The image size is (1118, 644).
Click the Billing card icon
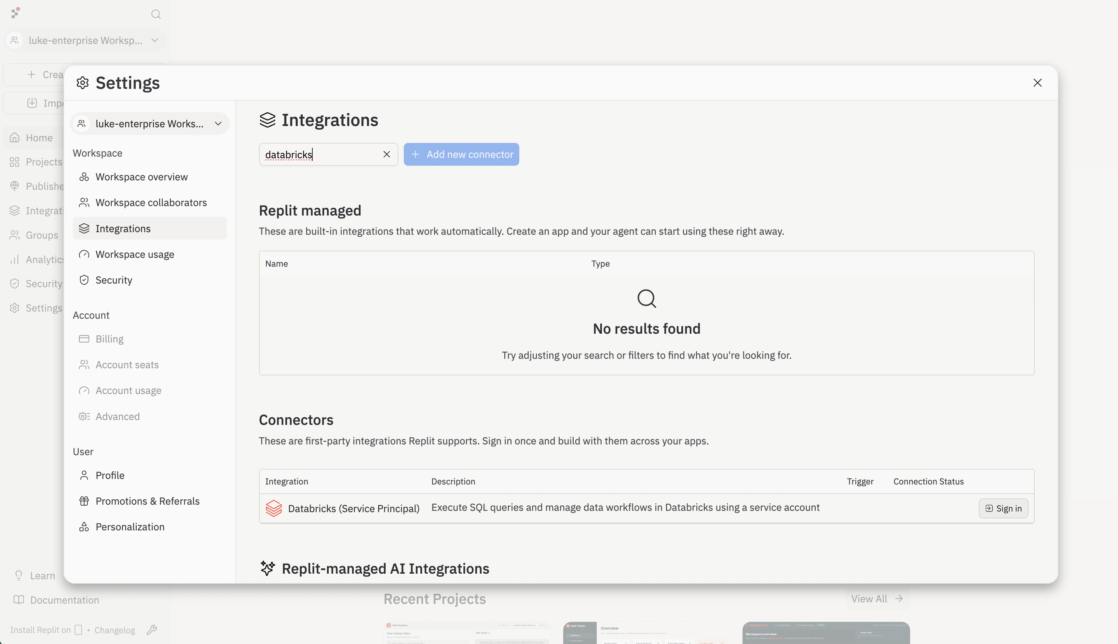[84, 339]
